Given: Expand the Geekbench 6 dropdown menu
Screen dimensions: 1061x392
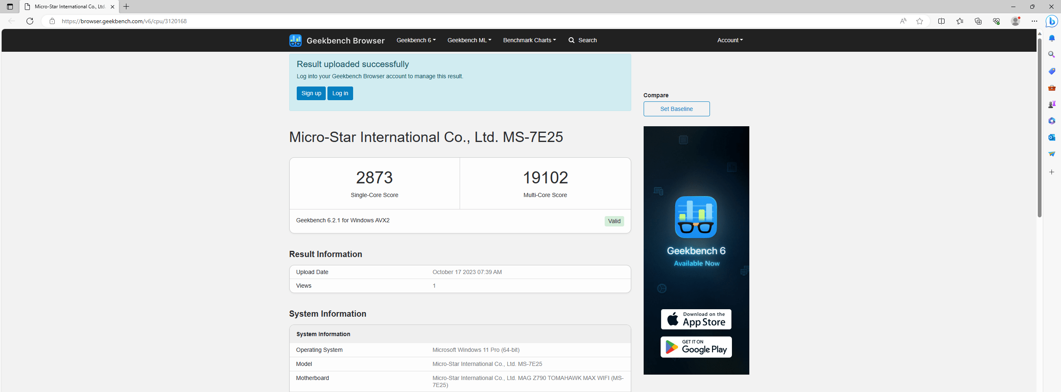Looking at the screenshot, I should (416, 40).
